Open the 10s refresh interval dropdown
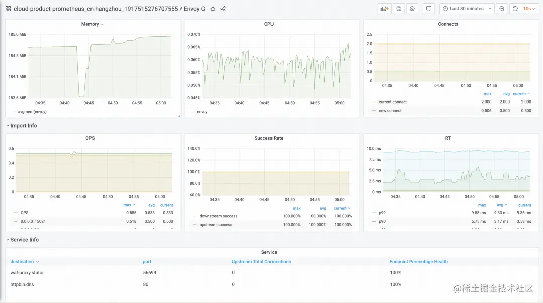 [529, 9]
